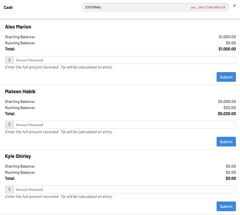Submit the amount for Kyle Shirley

(x=226, y=206)
